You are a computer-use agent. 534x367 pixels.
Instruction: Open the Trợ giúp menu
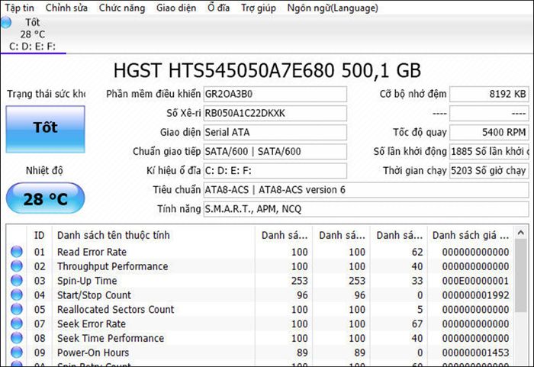258,8
